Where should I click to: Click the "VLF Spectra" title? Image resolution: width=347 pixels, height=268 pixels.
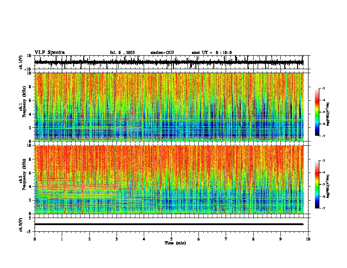pos(50,53)
